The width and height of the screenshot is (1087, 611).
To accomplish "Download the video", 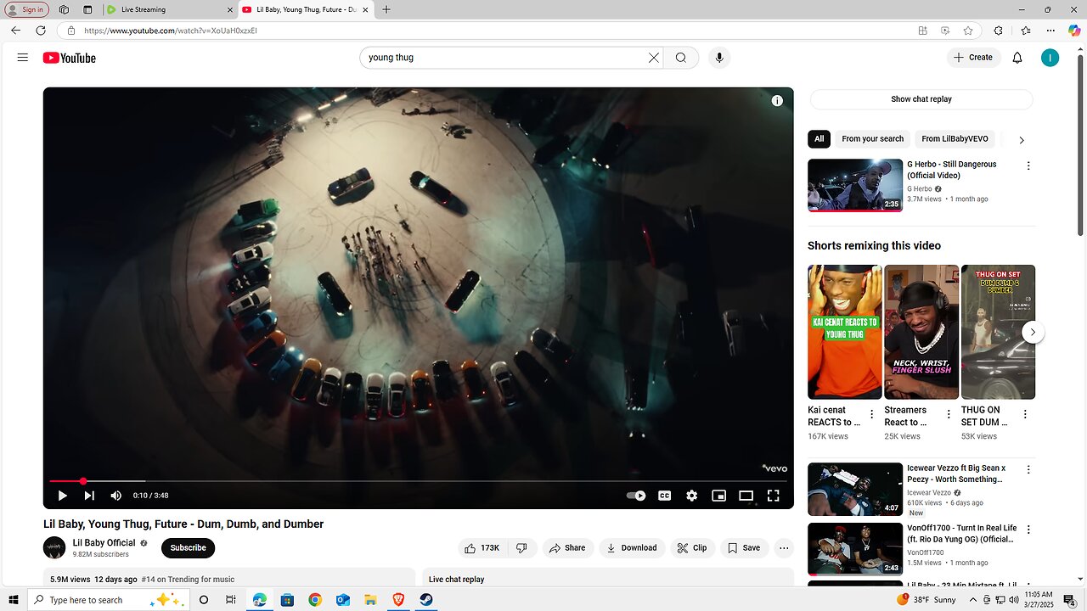I will coord(631,548).
